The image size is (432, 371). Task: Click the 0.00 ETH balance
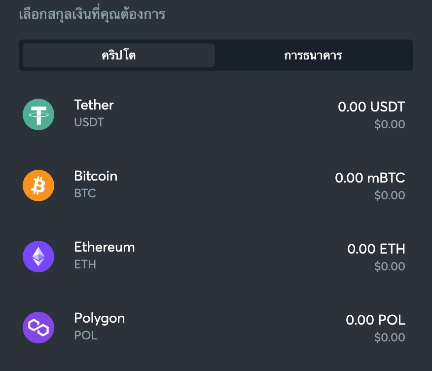376,249
